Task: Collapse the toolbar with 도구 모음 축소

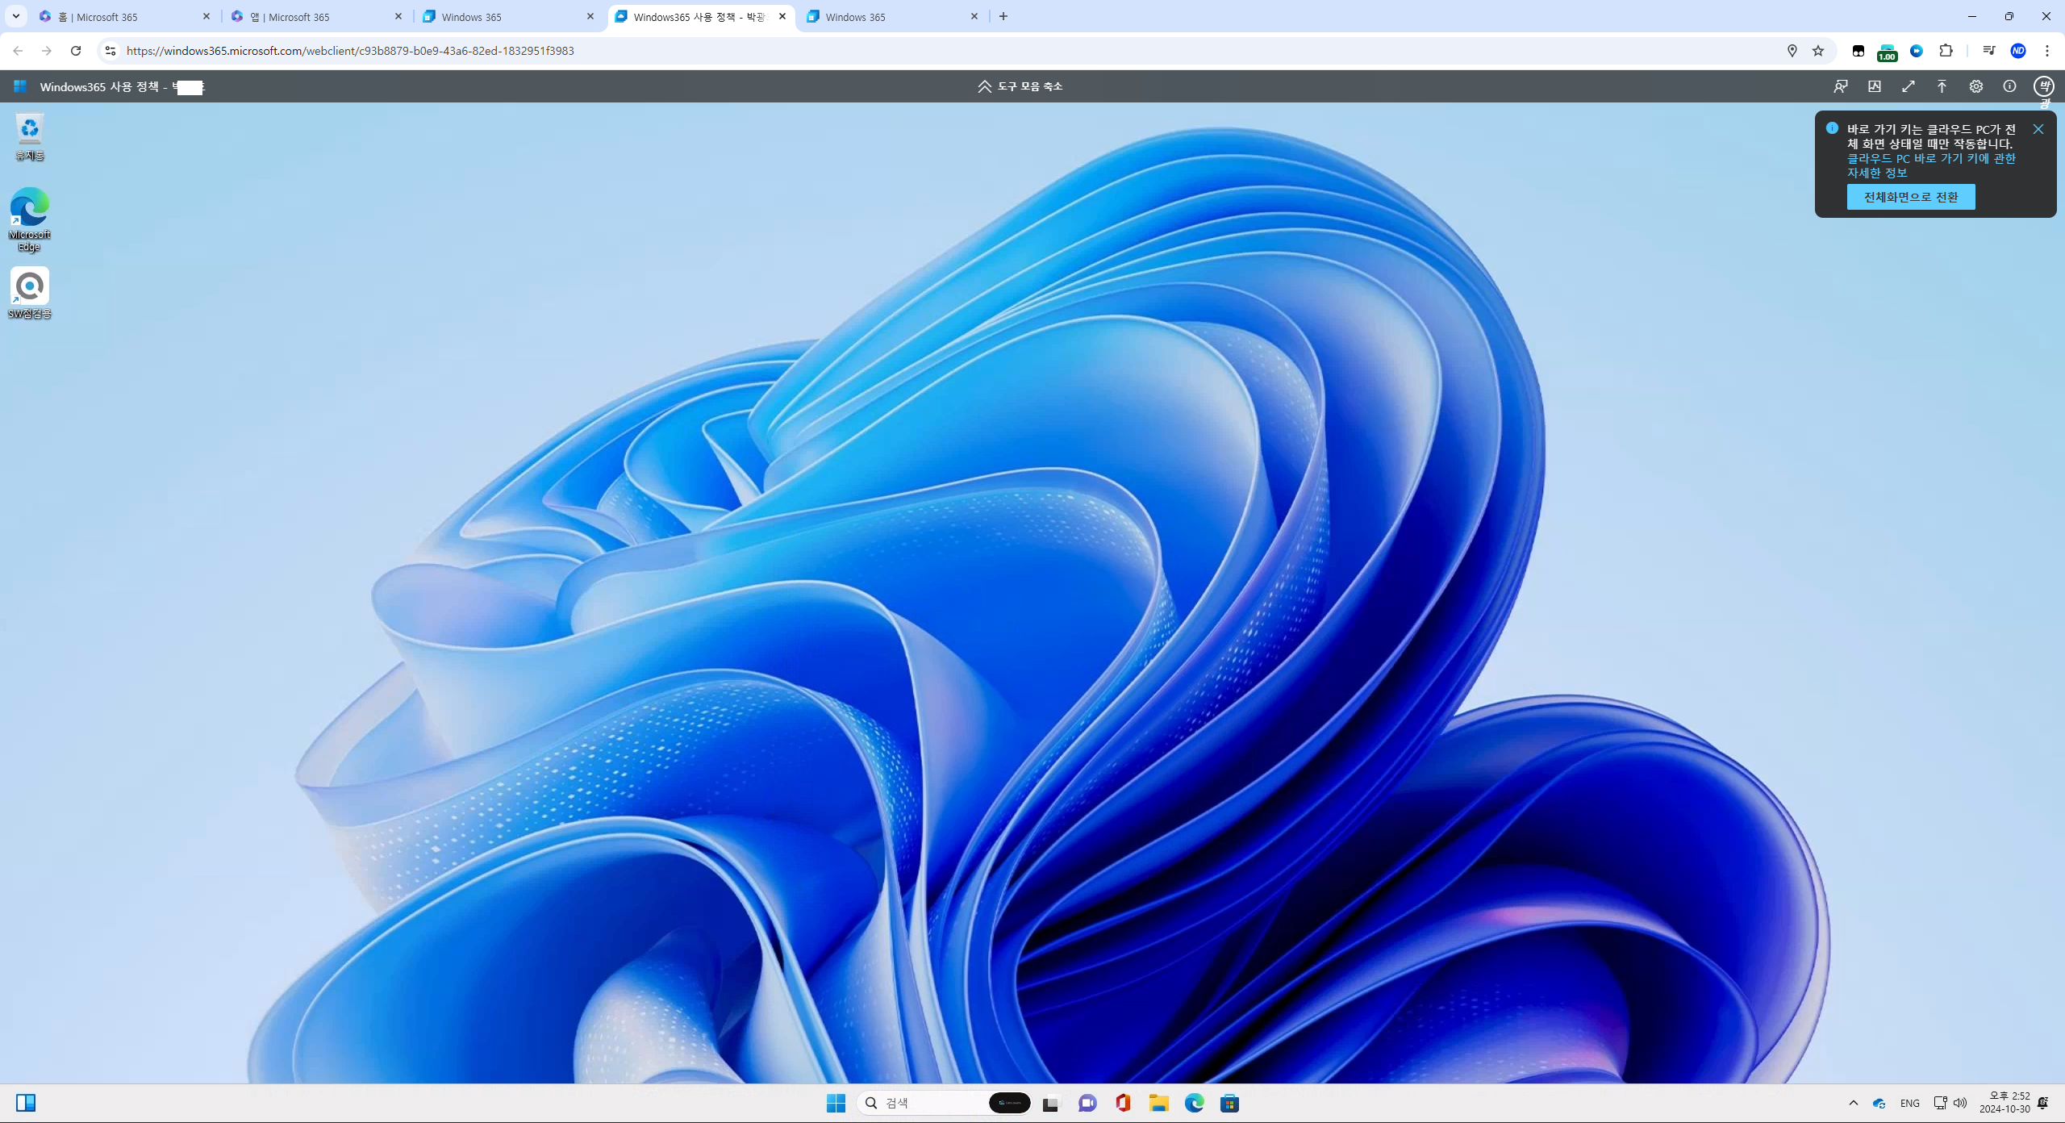Action: pos(1020,86)
